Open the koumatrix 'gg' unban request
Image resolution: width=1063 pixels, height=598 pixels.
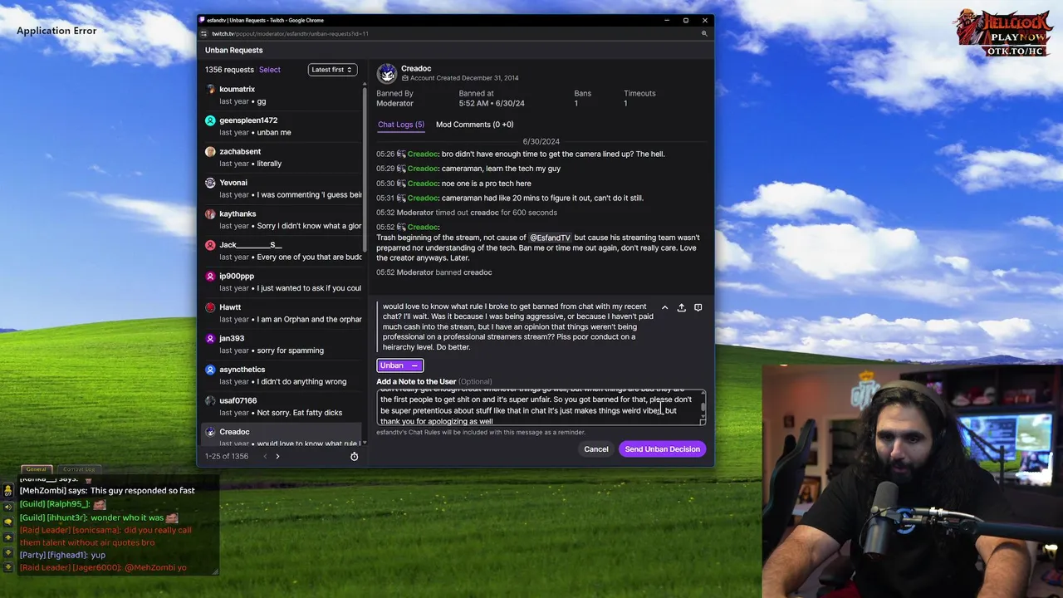pos(282,96)
